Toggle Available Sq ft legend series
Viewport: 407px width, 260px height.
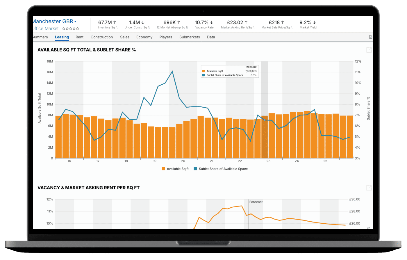(175, 169)
